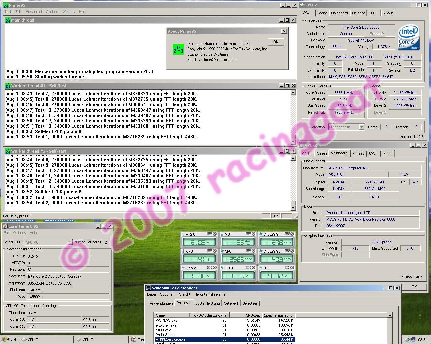Click the Prime95 title bar icon
The image size is (431, 344).
click(x=6, y=5)
